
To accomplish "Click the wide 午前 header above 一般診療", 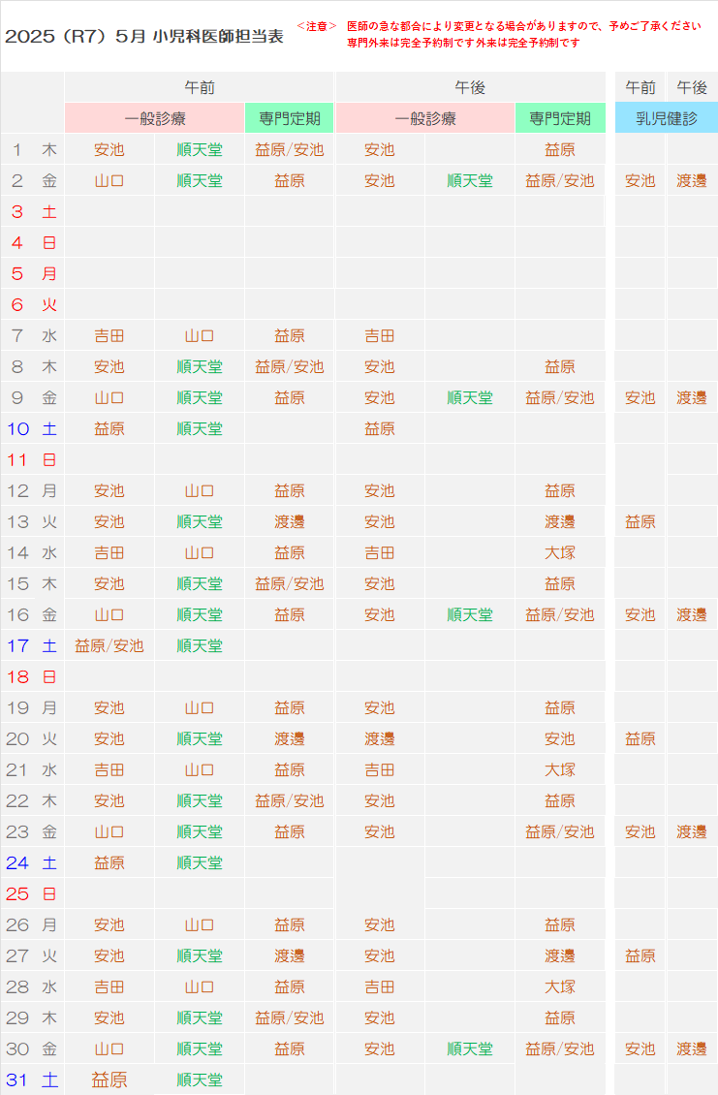I will tap(199, 87).
